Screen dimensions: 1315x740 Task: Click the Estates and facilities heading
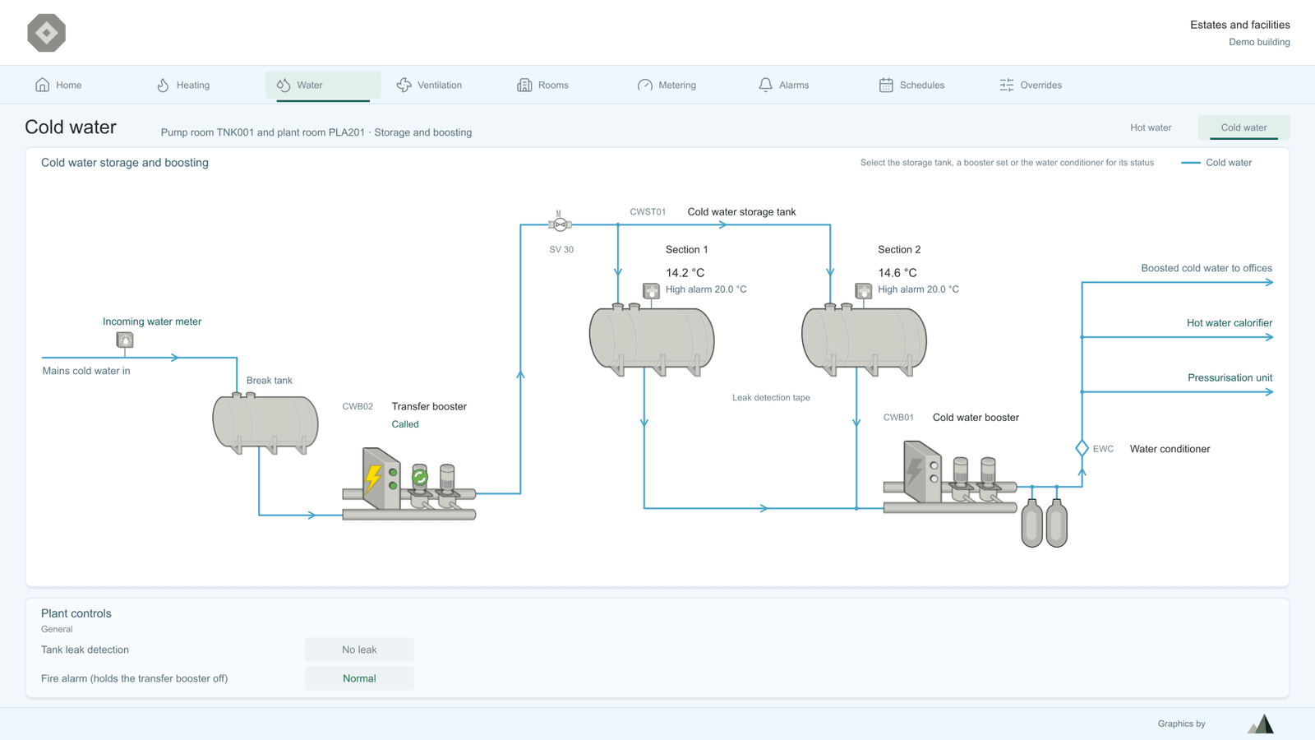pyautogui.click(x=1240, y=25)
